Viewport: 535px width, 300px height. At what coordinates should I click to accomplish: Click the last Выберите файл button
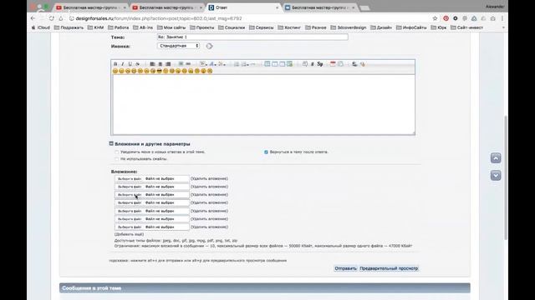click(130, 227)
